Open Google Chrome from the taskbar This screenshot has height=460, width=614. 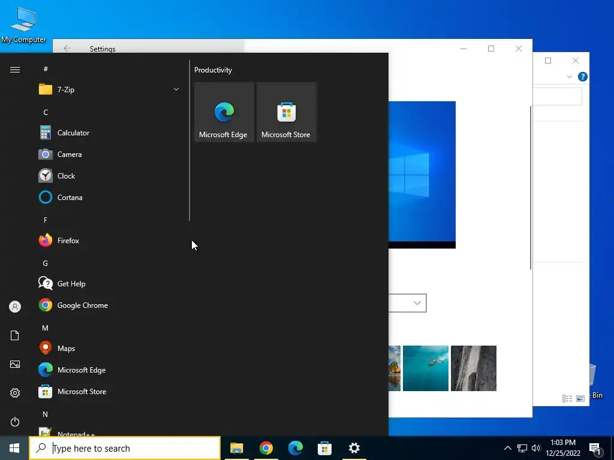(266, 448)
